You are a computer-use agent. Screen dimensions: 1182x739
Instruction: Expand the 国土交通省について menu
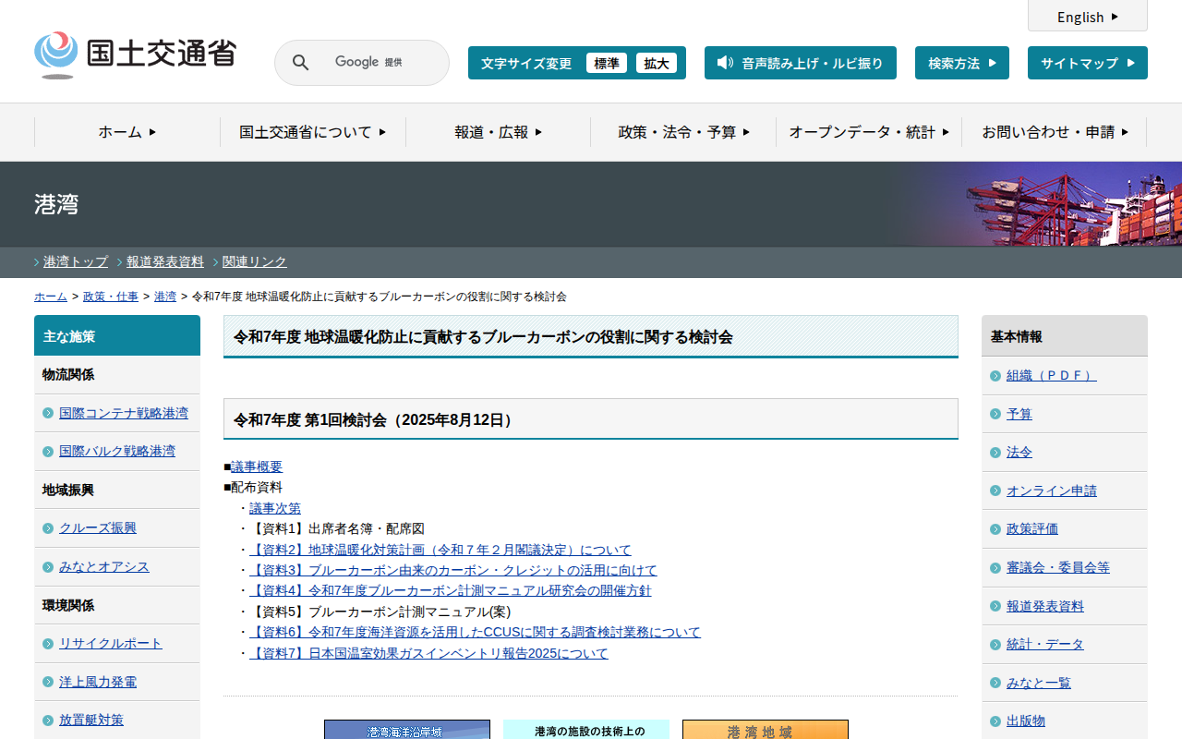tap(312, 132)
